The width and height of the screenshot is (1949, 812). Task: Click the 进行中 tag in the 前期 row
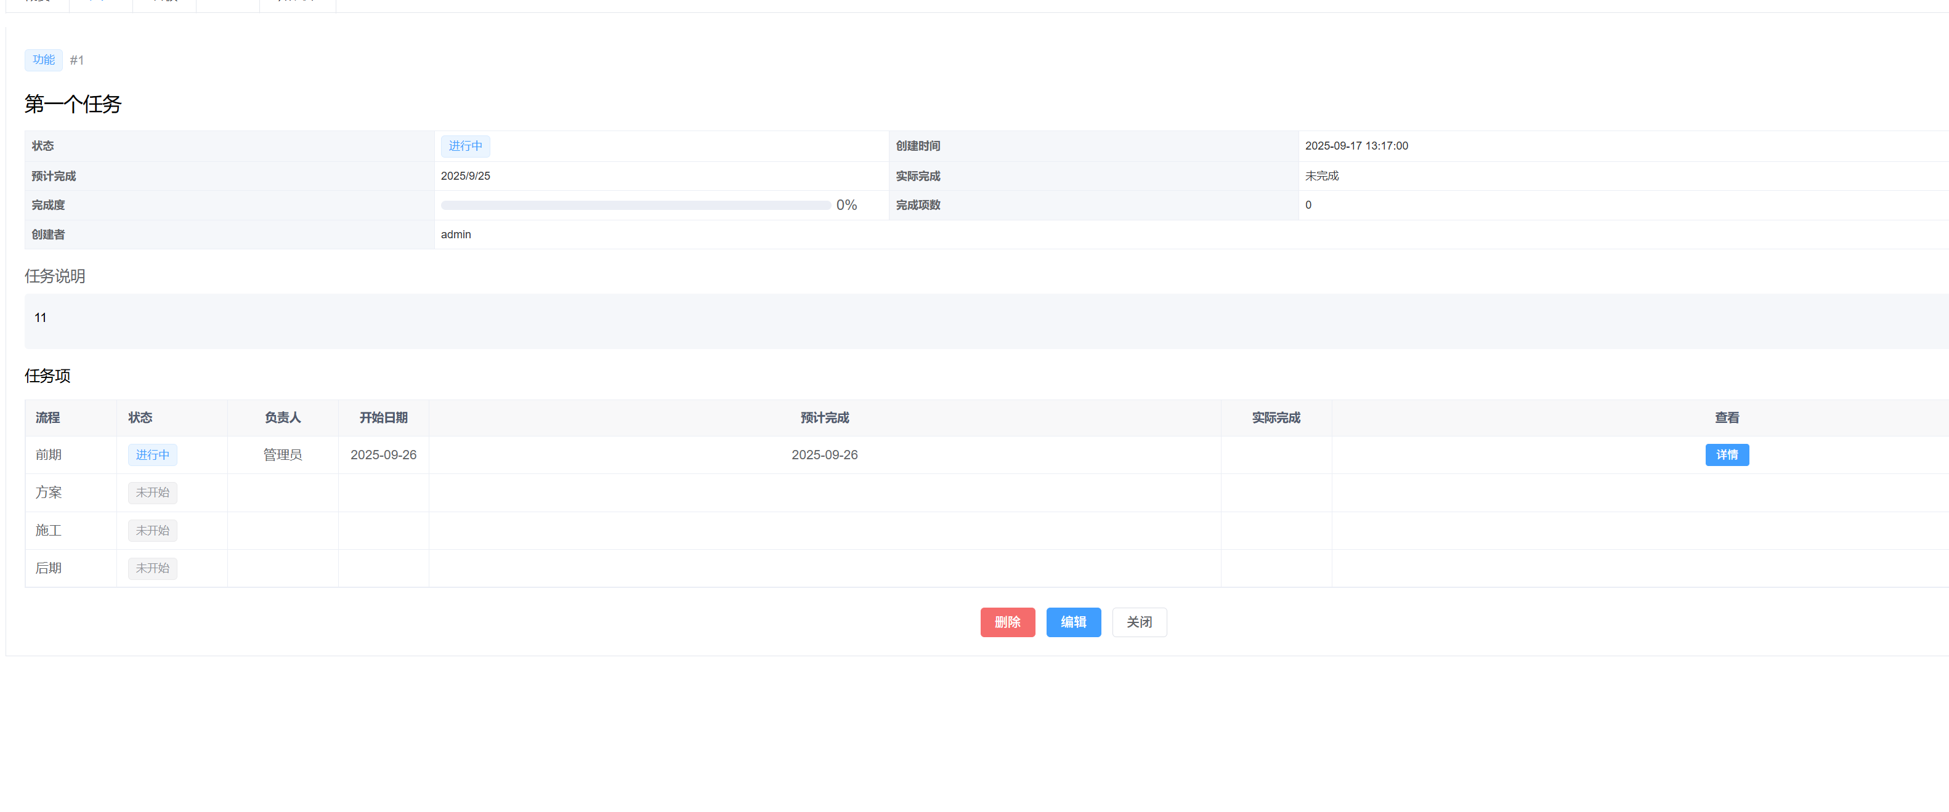152,454
